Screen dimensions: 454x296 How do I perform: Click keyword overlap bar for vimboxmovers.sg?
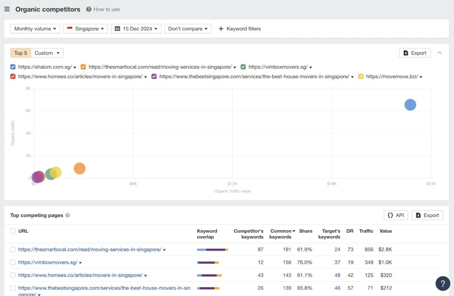click(208, 262)
